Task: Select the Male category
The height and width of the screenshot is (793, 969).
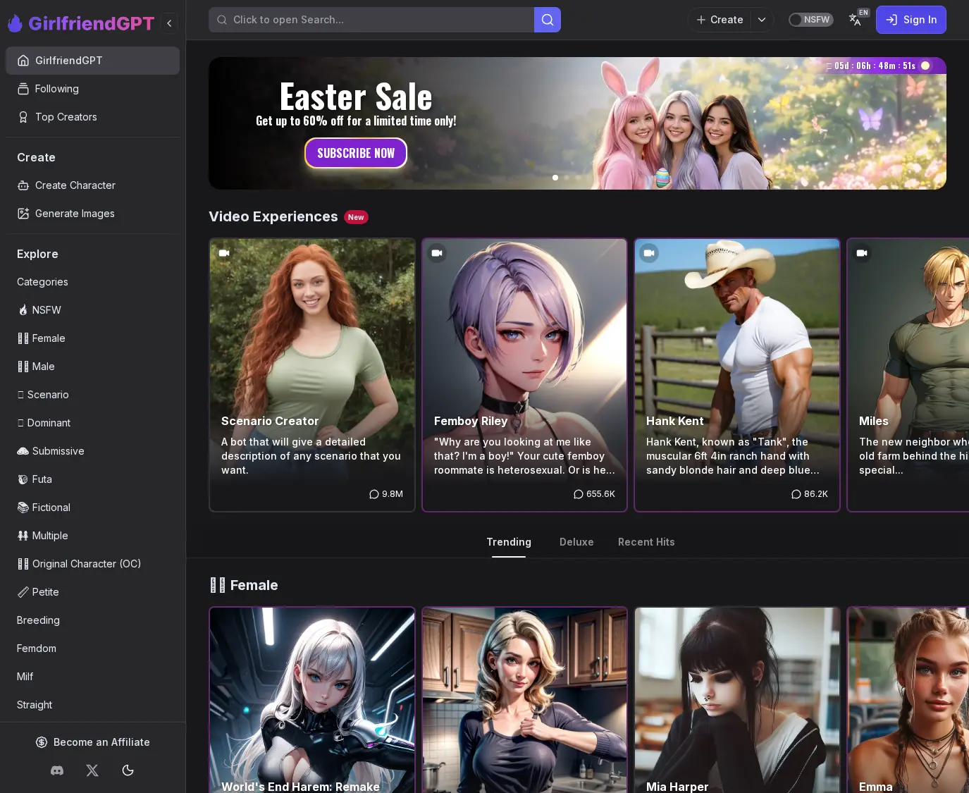Action: pyautogui.click(x=92, y=367)
